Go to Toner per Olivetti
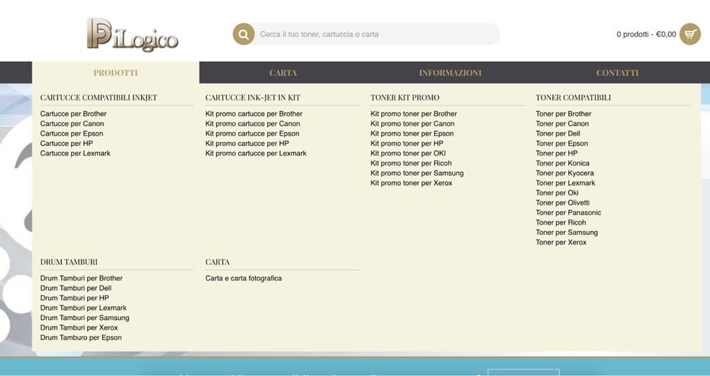 pyautogui.click(x=562, y=203)
